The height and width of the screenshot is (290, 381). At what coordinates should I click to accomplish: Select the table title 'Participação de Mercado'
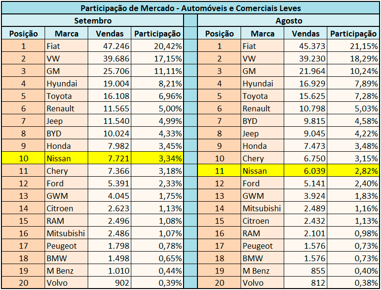[191, 8]
